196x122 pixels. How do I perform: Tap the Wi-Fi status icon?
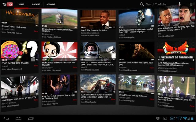pyautogui.click(x=185, y=118)
